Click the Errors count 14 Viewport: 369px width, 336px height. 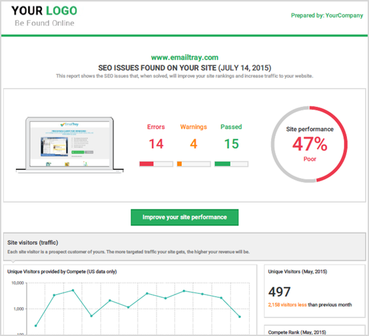click(156, 144)
